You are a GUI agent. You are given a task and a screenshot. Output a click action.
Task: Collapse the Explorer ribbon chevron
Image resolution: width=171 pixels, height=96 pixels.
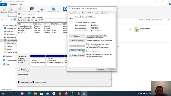pos(167,4)
